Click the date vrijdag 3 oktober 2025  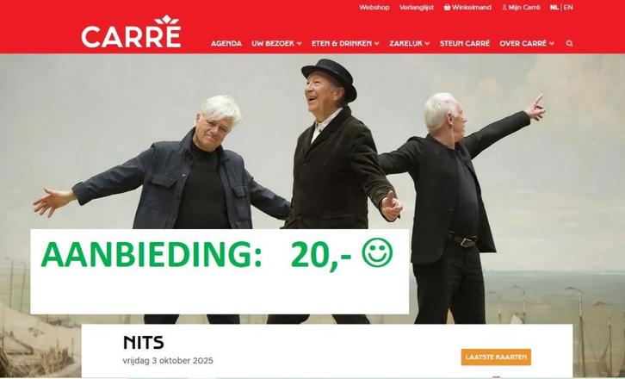pyautogui.click(x=168, y=361)
